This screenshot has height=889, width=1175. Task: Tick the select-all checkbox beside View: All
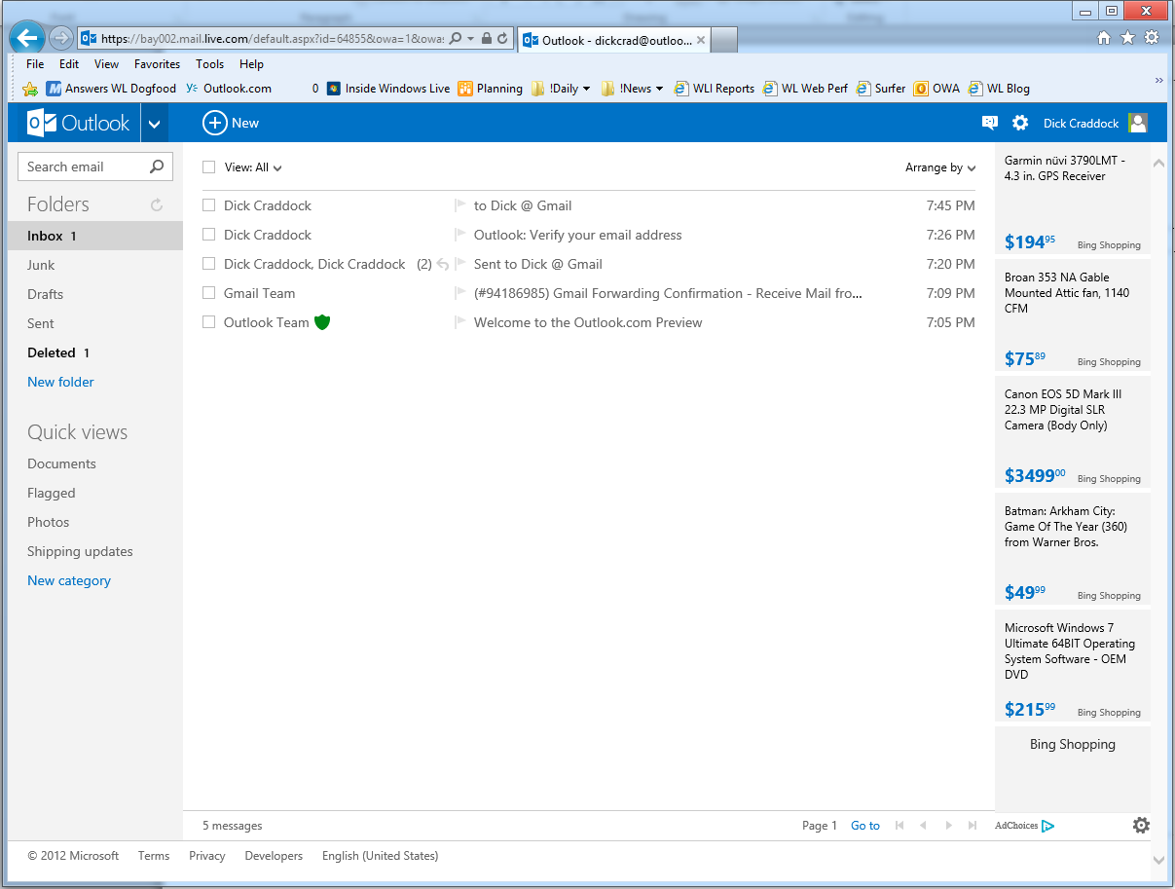coord(208,167)
